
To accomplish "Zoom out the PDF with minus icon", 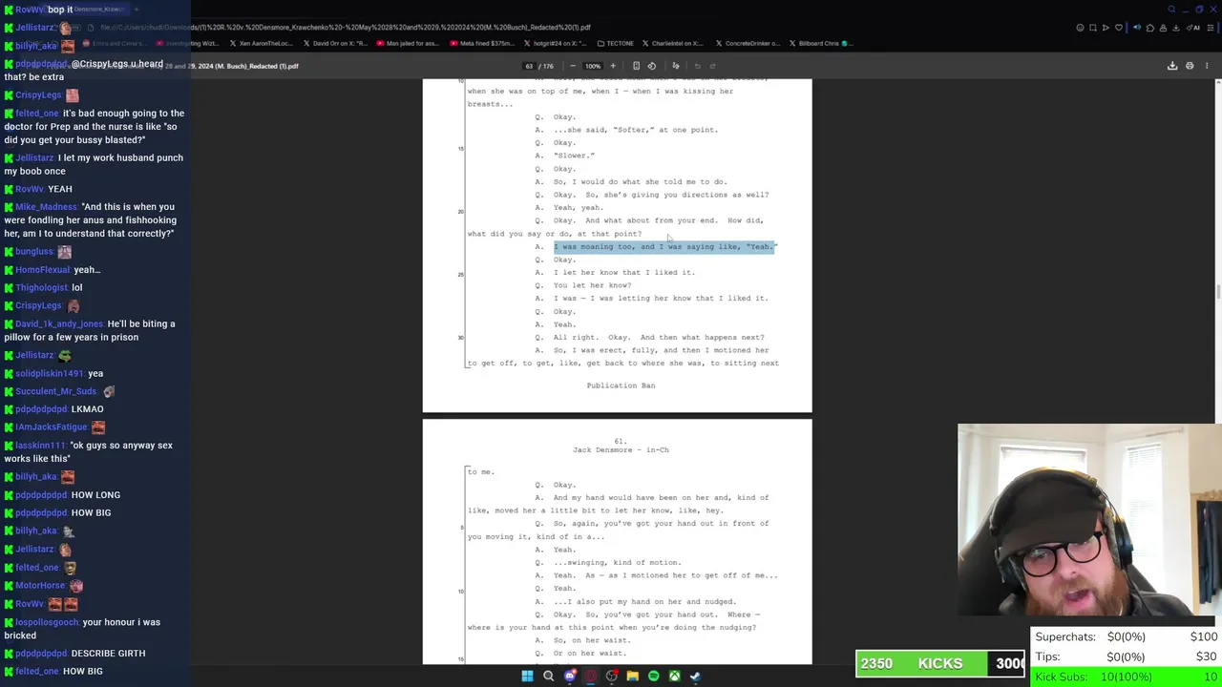I will [x=573, y=66].
